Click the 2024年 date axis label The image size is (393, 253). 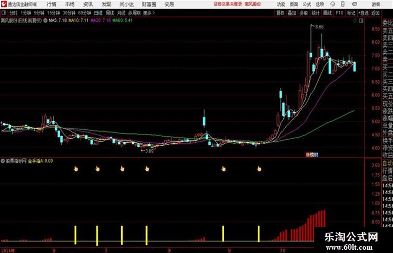click(8, 250)
